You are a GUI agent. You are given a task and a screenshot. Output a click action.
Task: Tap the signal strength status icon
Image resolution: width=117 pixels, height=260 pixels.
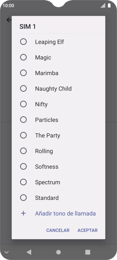click(103, 6)
